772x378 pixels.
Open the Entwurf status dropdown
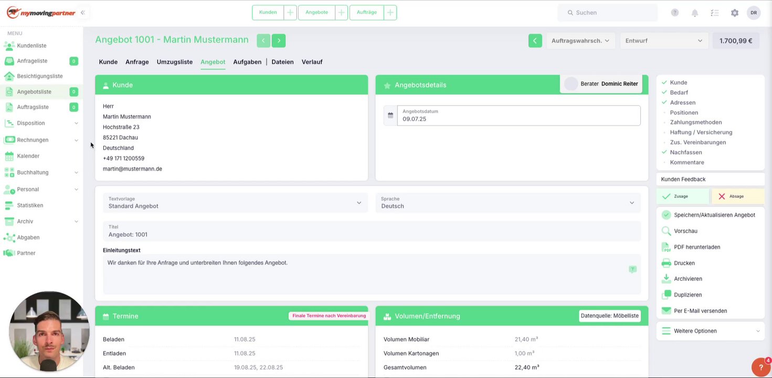tap(664, 40)
